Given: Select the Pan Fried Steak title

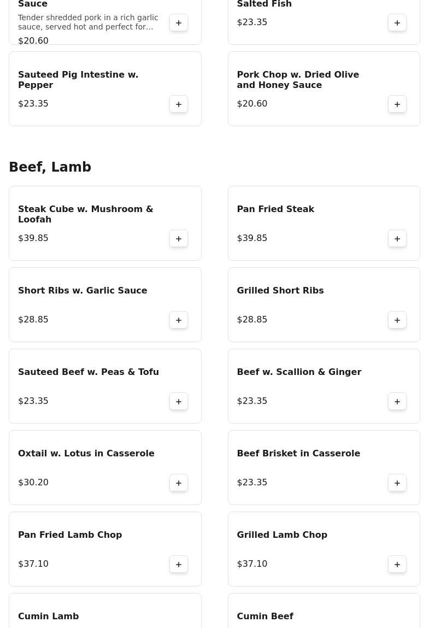Looking at the screenshot, I should [275, 209].
